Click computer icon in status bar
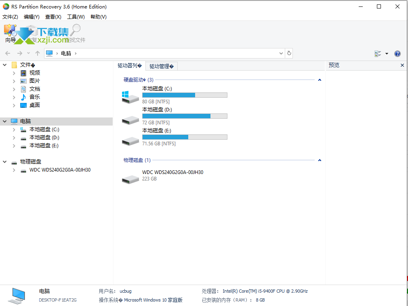Screen dimensions: 408x306 17,296
